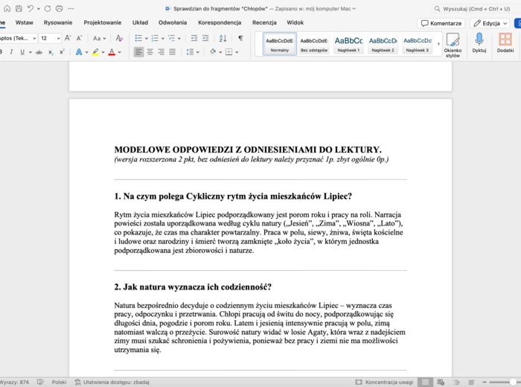Open Okienko stylów styles pane
Image resolution: width=521 pixels, height=387 pixels.
point(453,45)
